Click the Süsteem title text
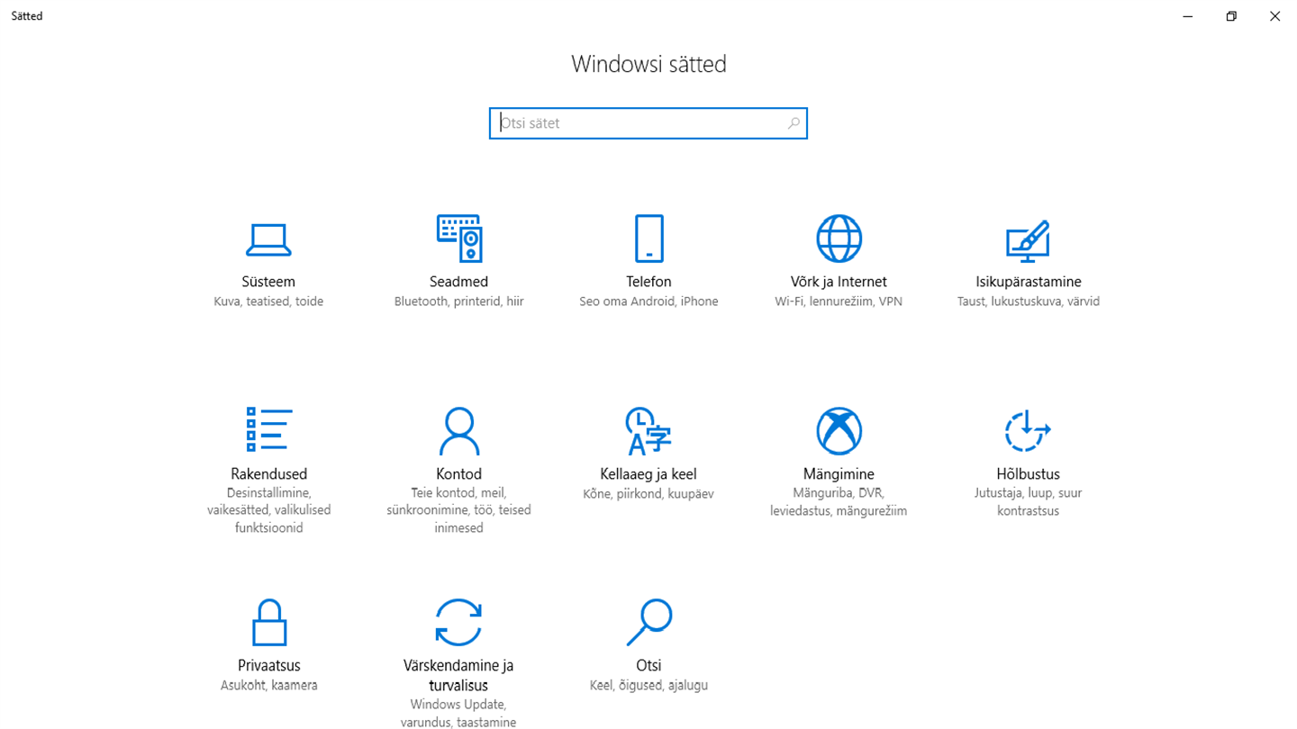The image size is (1297, 729). (x=268, y=282)
